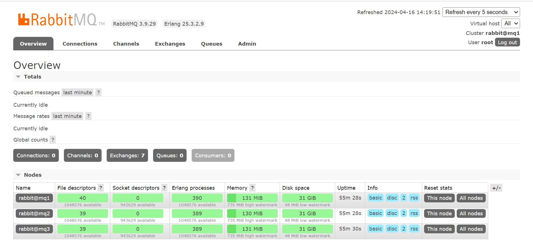Open help for Global counts
Image resolution: width=533 pixels, height=244 pixels.
[53, 140]
